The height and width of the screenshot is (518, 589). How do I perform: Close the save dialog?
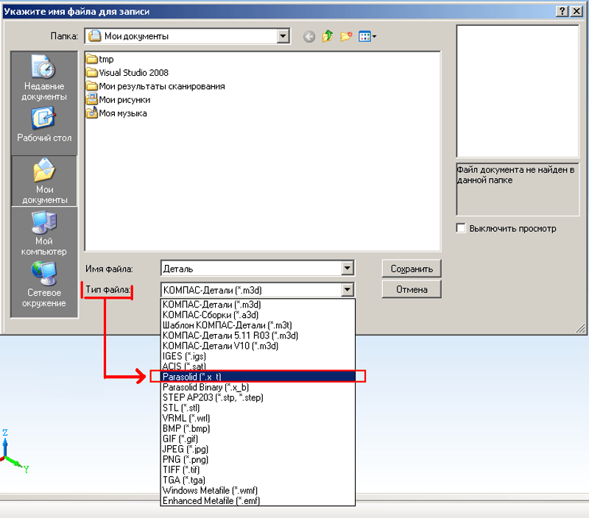(x=576, y=11)
